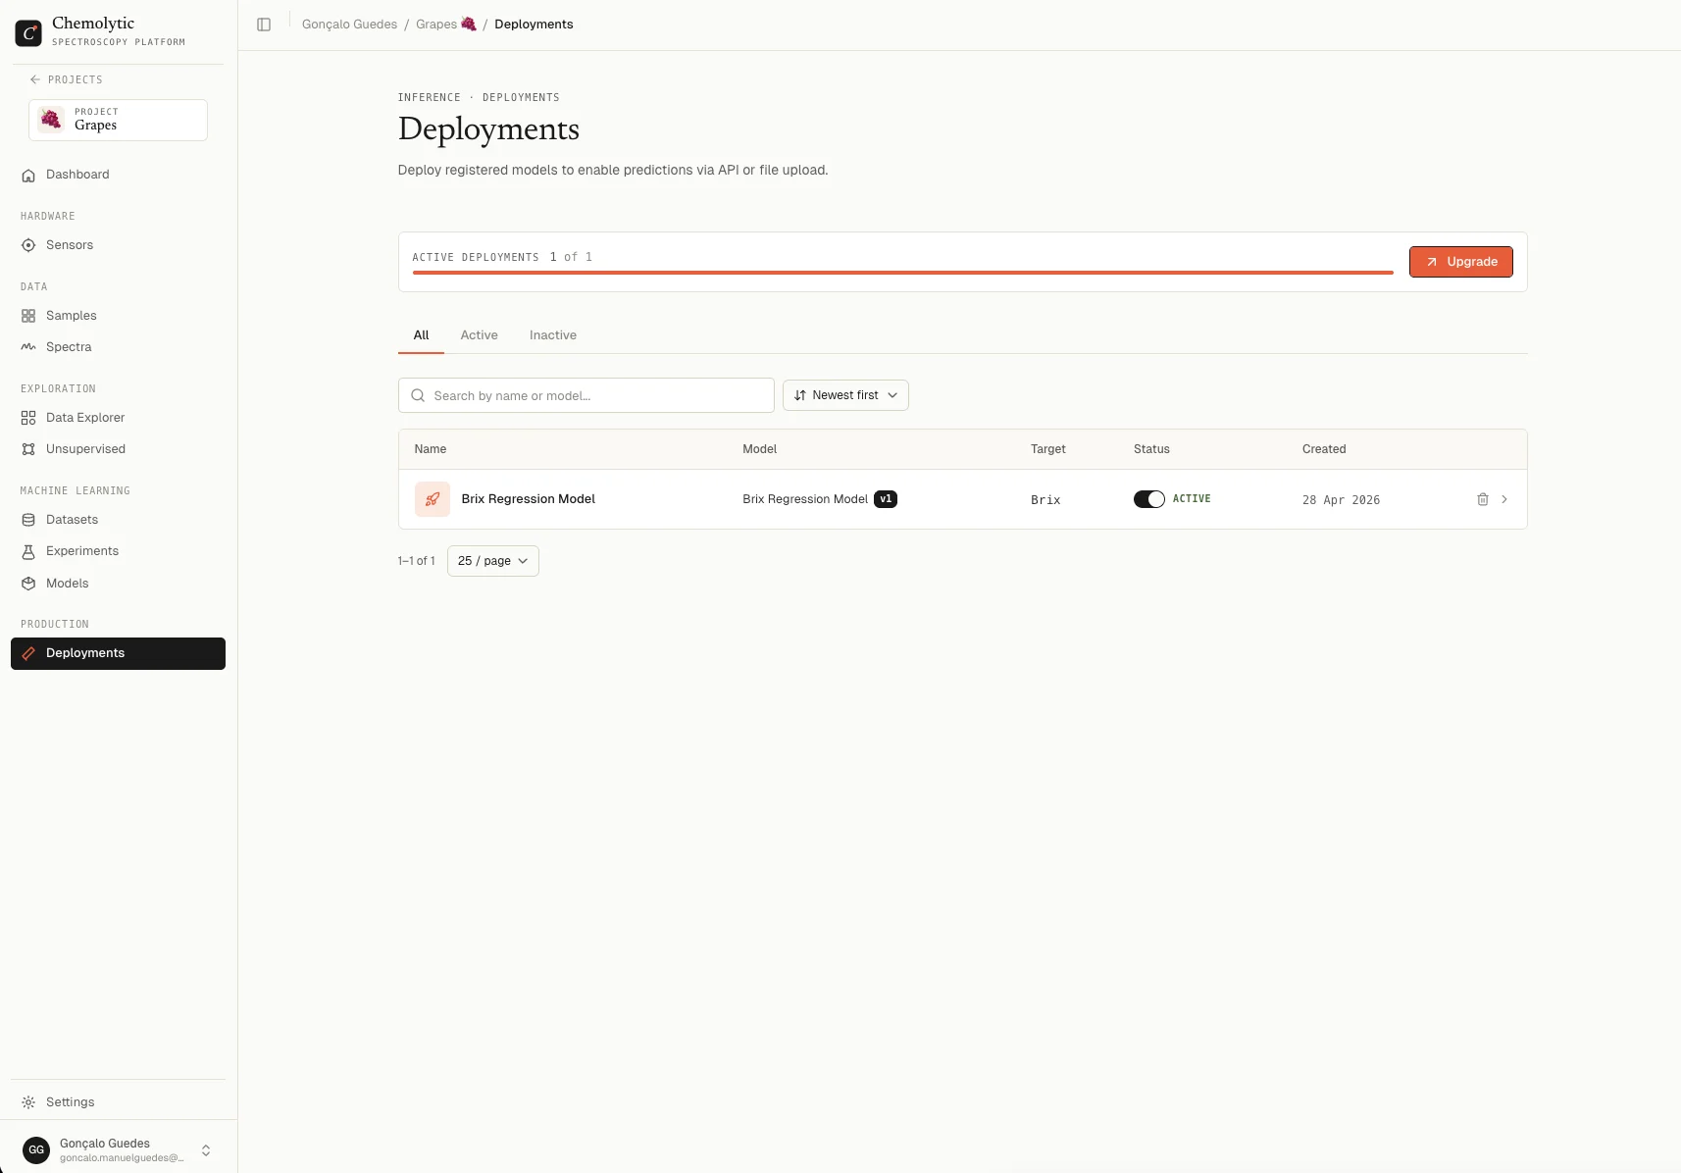The image size is (1681, 1173).
Task: Click the Grapes project thumbnail icon
Action: pos(51,120)
